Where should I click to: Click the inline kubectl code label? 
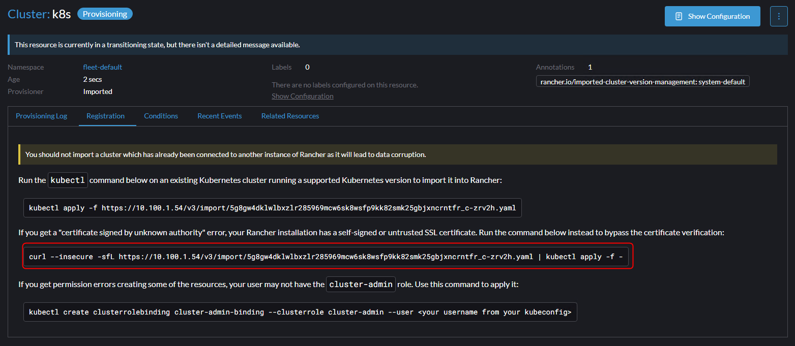[68, 180]
